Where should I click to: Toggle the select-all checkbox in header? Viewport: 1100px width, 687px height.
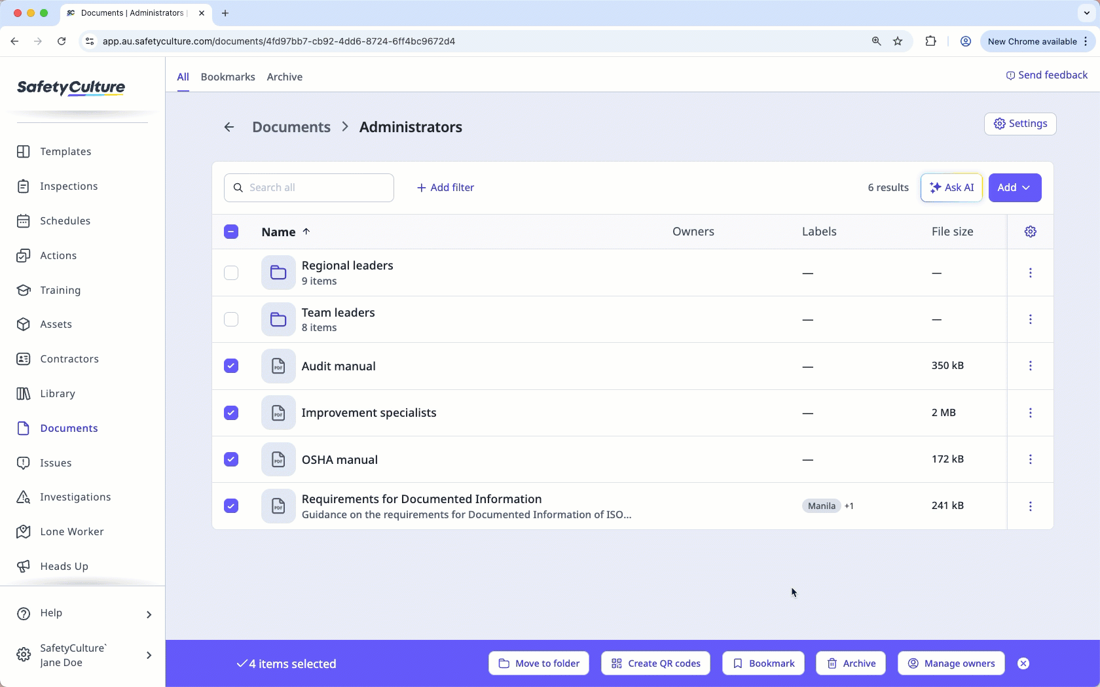pos(231,232)
